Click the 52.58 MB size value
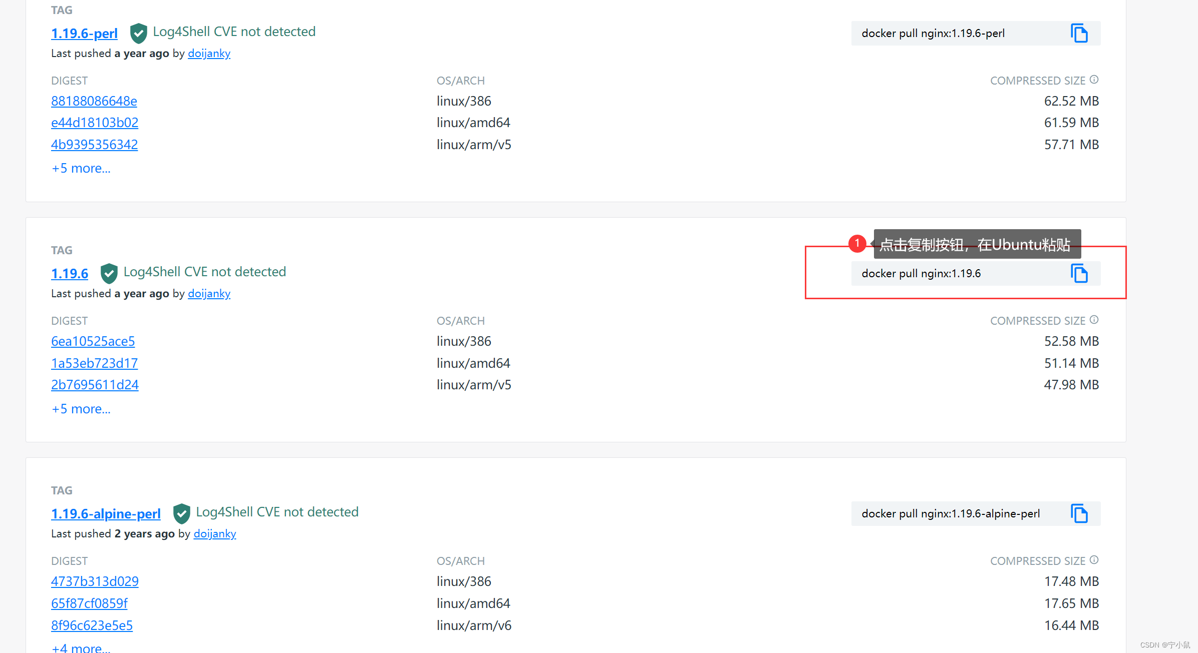Screen dimensions: 1198x653 pyautogui.click(x=1071, y=341)
